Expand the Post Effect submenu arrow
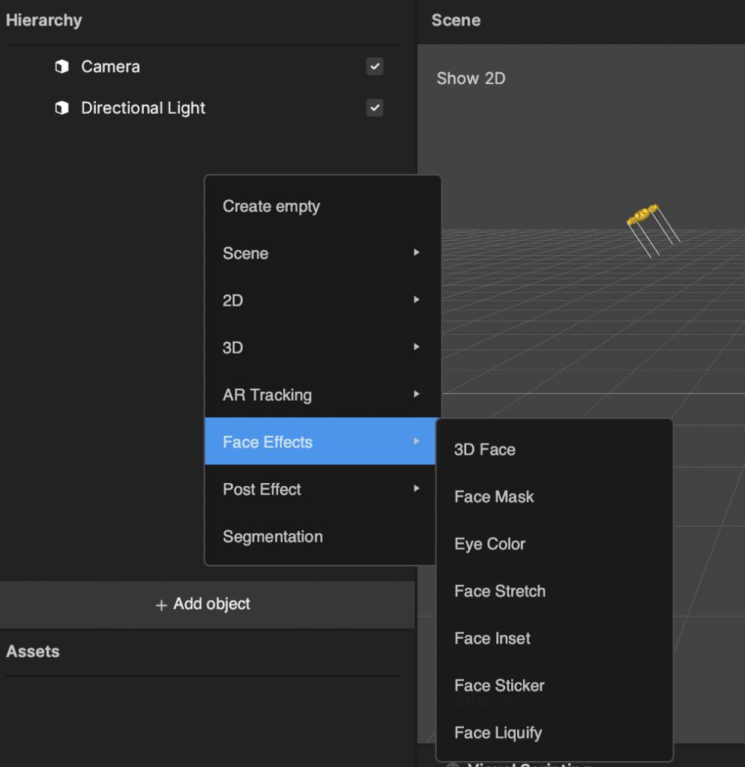 click(416, 488)
